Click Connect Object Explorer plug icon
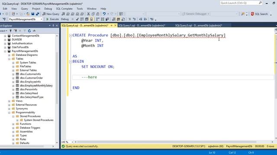Image resolution: width=277 pixels, height=155 pixels. click(x=10, y=31)
